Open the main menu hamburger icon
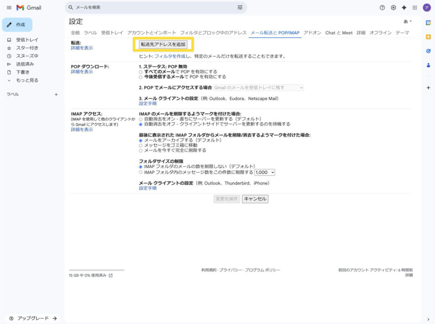Screen dimensions: 435x324 pos(9,8)
